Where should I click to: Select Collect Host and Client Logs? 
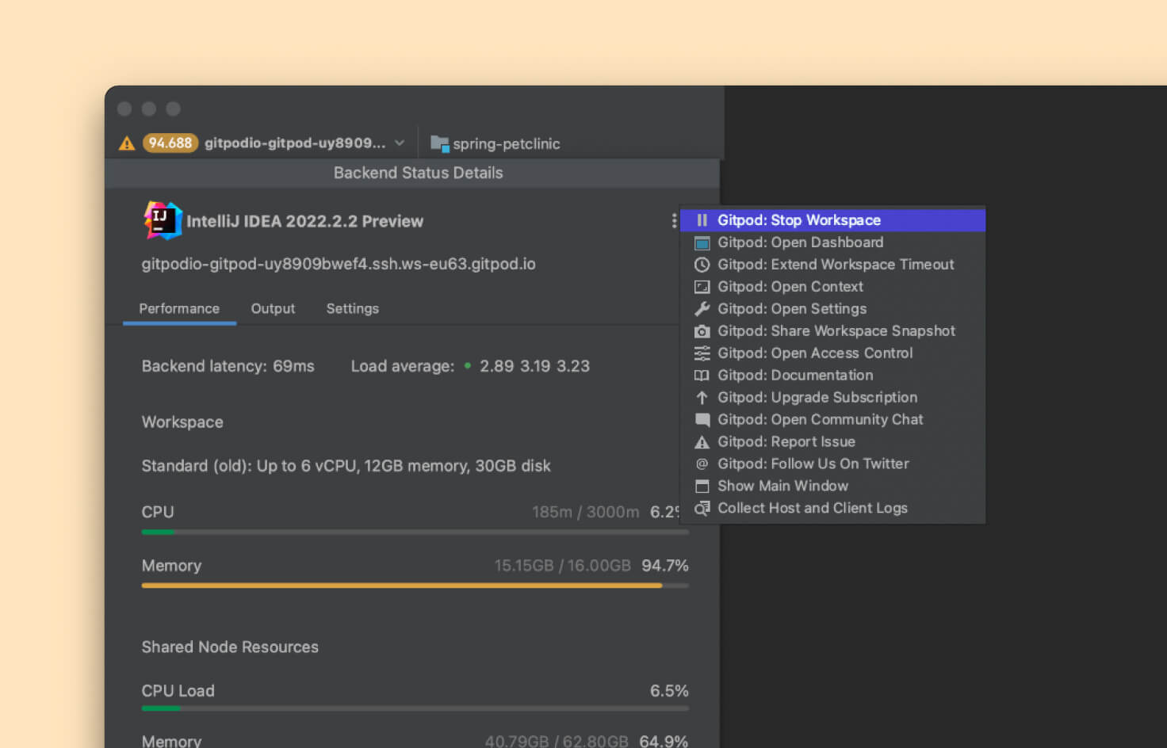coord(832,508)
